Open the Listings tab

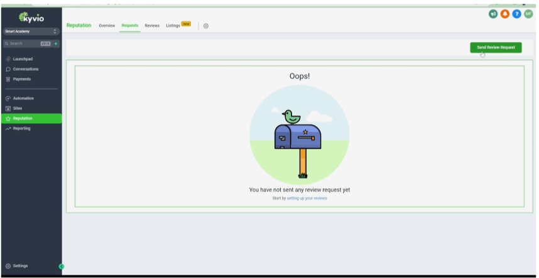[173, 26]
